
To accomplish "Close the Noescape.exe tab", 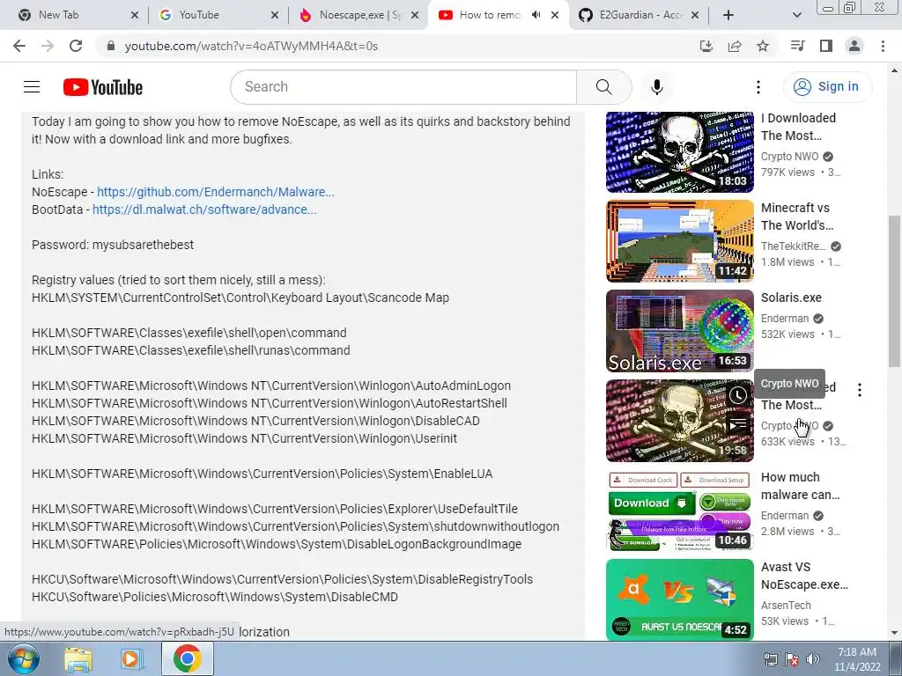I will (x=415, y=15).
